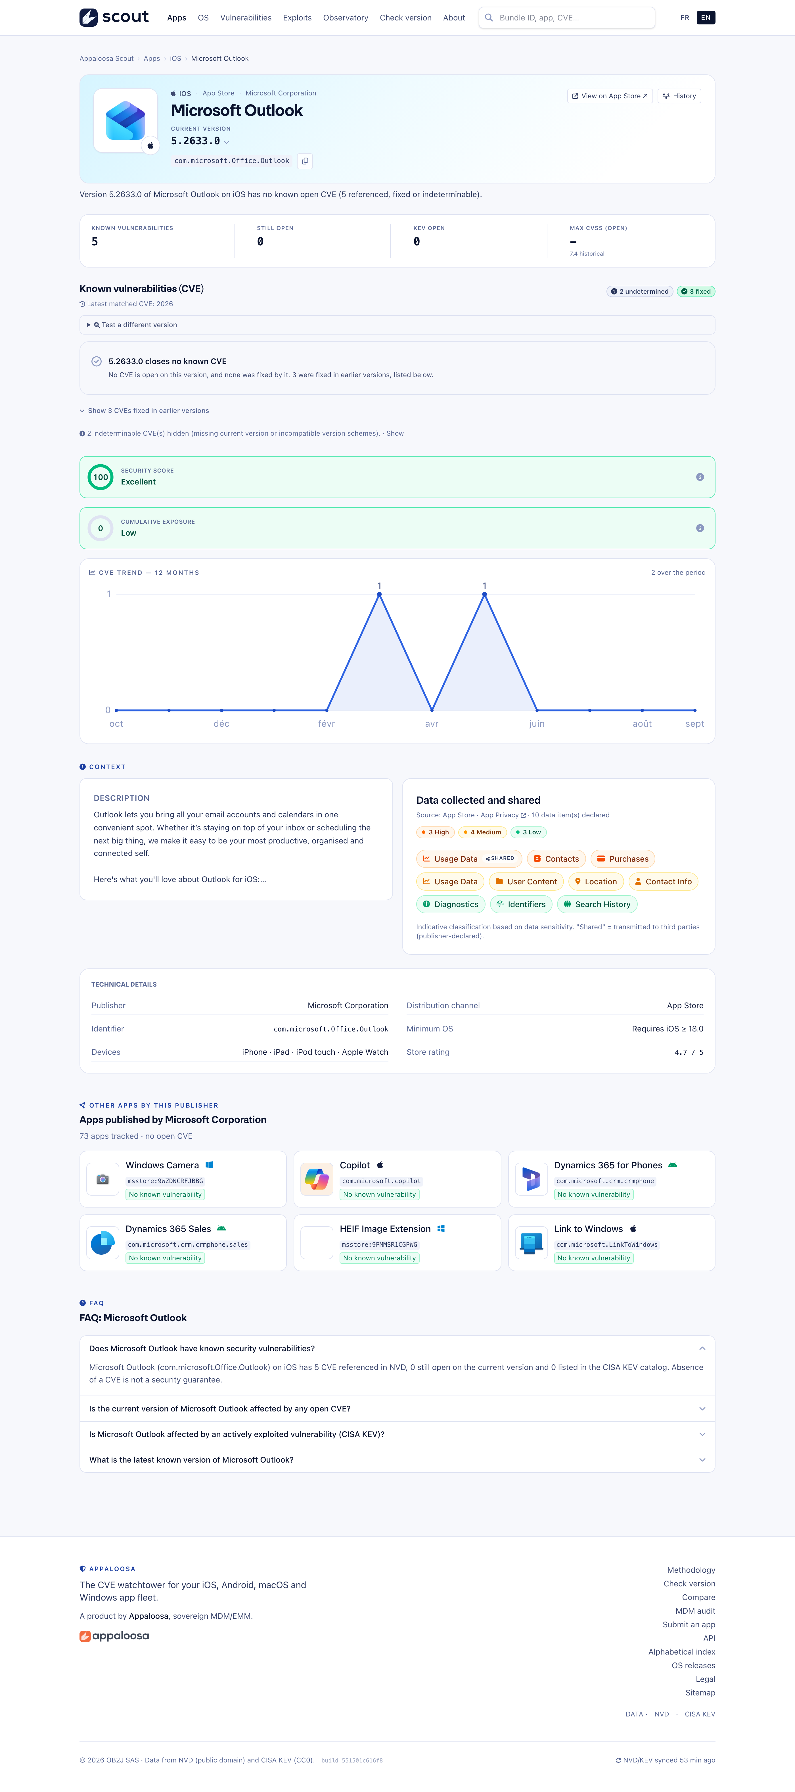Click the first CVE trend peak point
Image resolution: width=795 pixels, height=1792 pixels.
(x=379, y=594)
